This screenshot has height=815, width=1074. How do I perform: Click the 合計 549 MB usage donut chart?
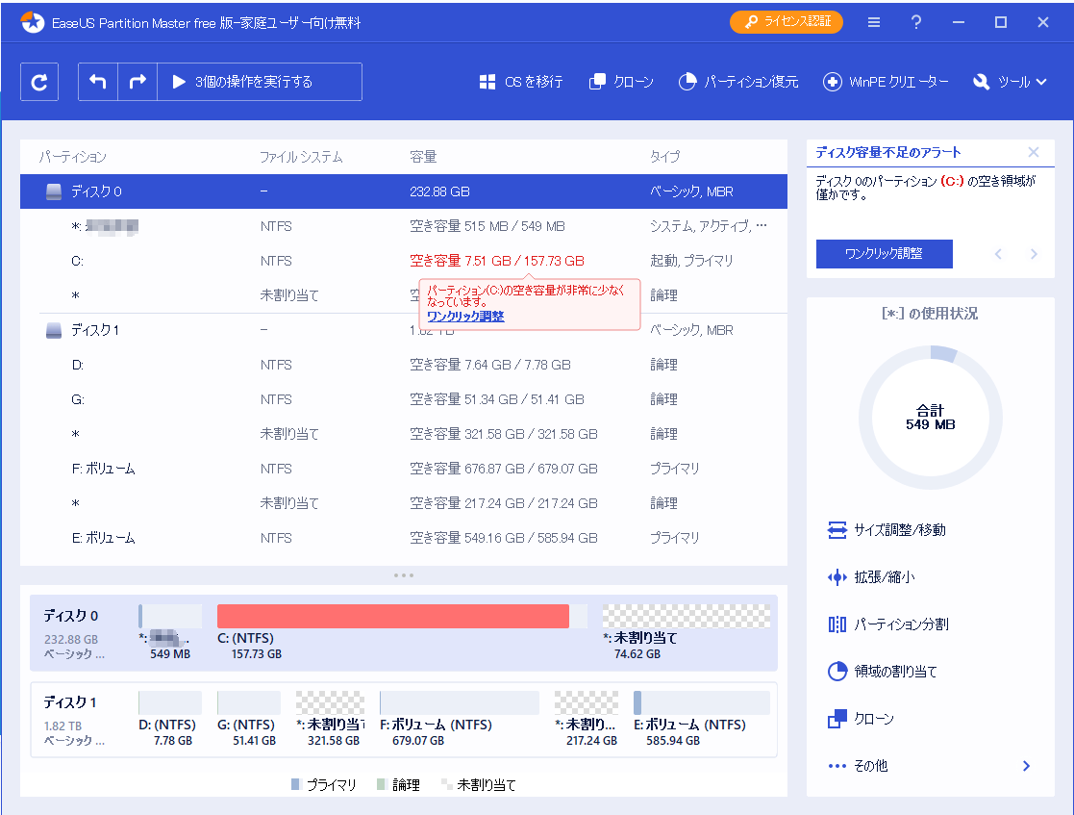[930, 418]
